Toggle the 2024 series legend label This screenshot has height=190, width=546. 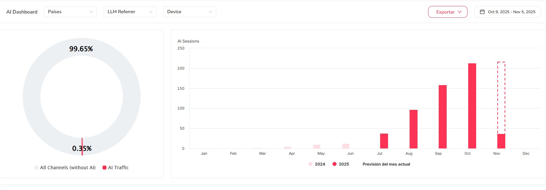pos(320,164)
